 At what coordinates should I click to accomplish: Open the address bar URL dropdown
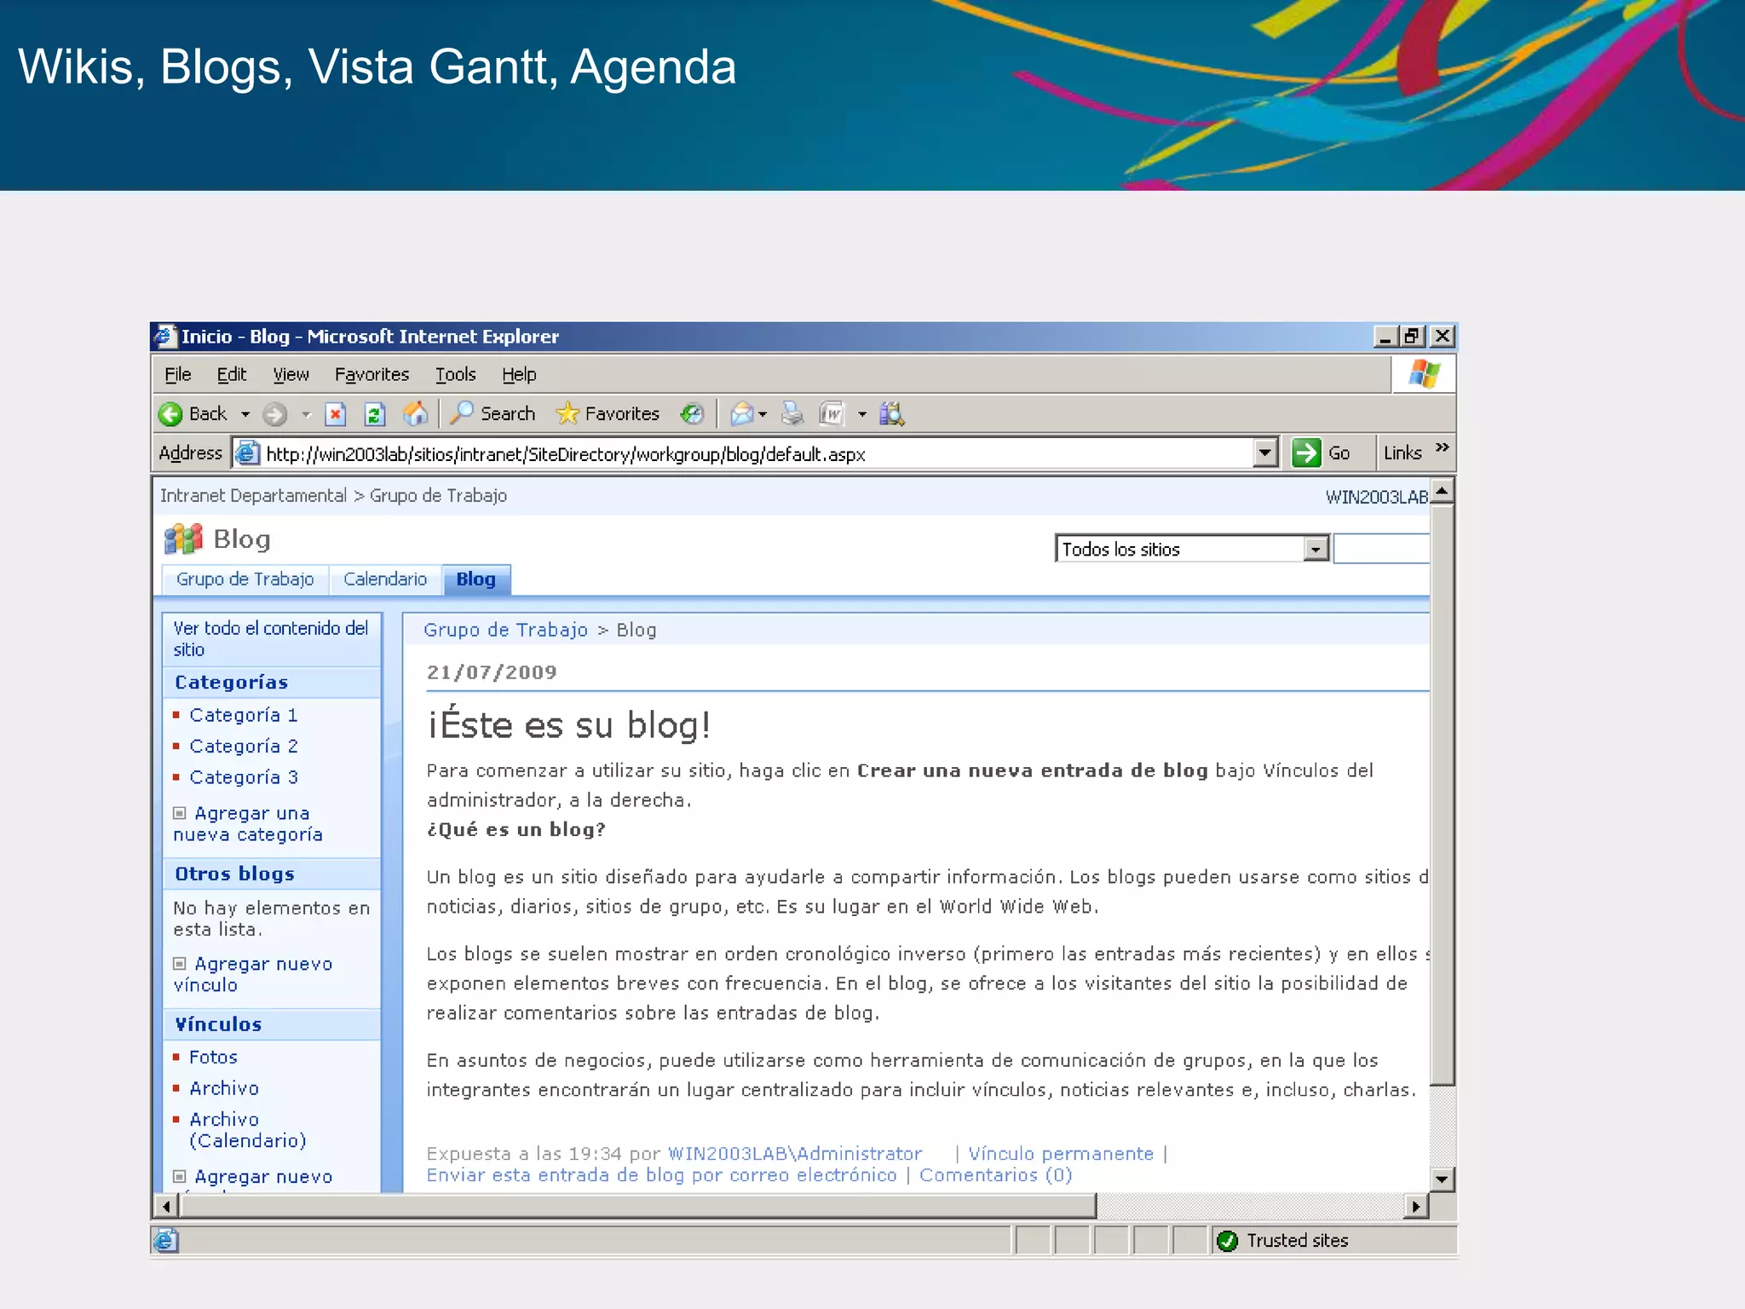1265,453
